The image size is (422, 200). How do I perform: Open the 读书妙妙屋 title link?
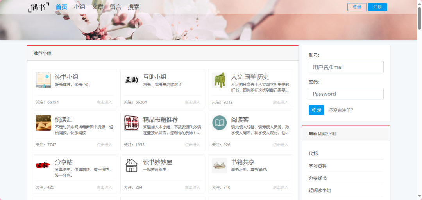point(158,162)
